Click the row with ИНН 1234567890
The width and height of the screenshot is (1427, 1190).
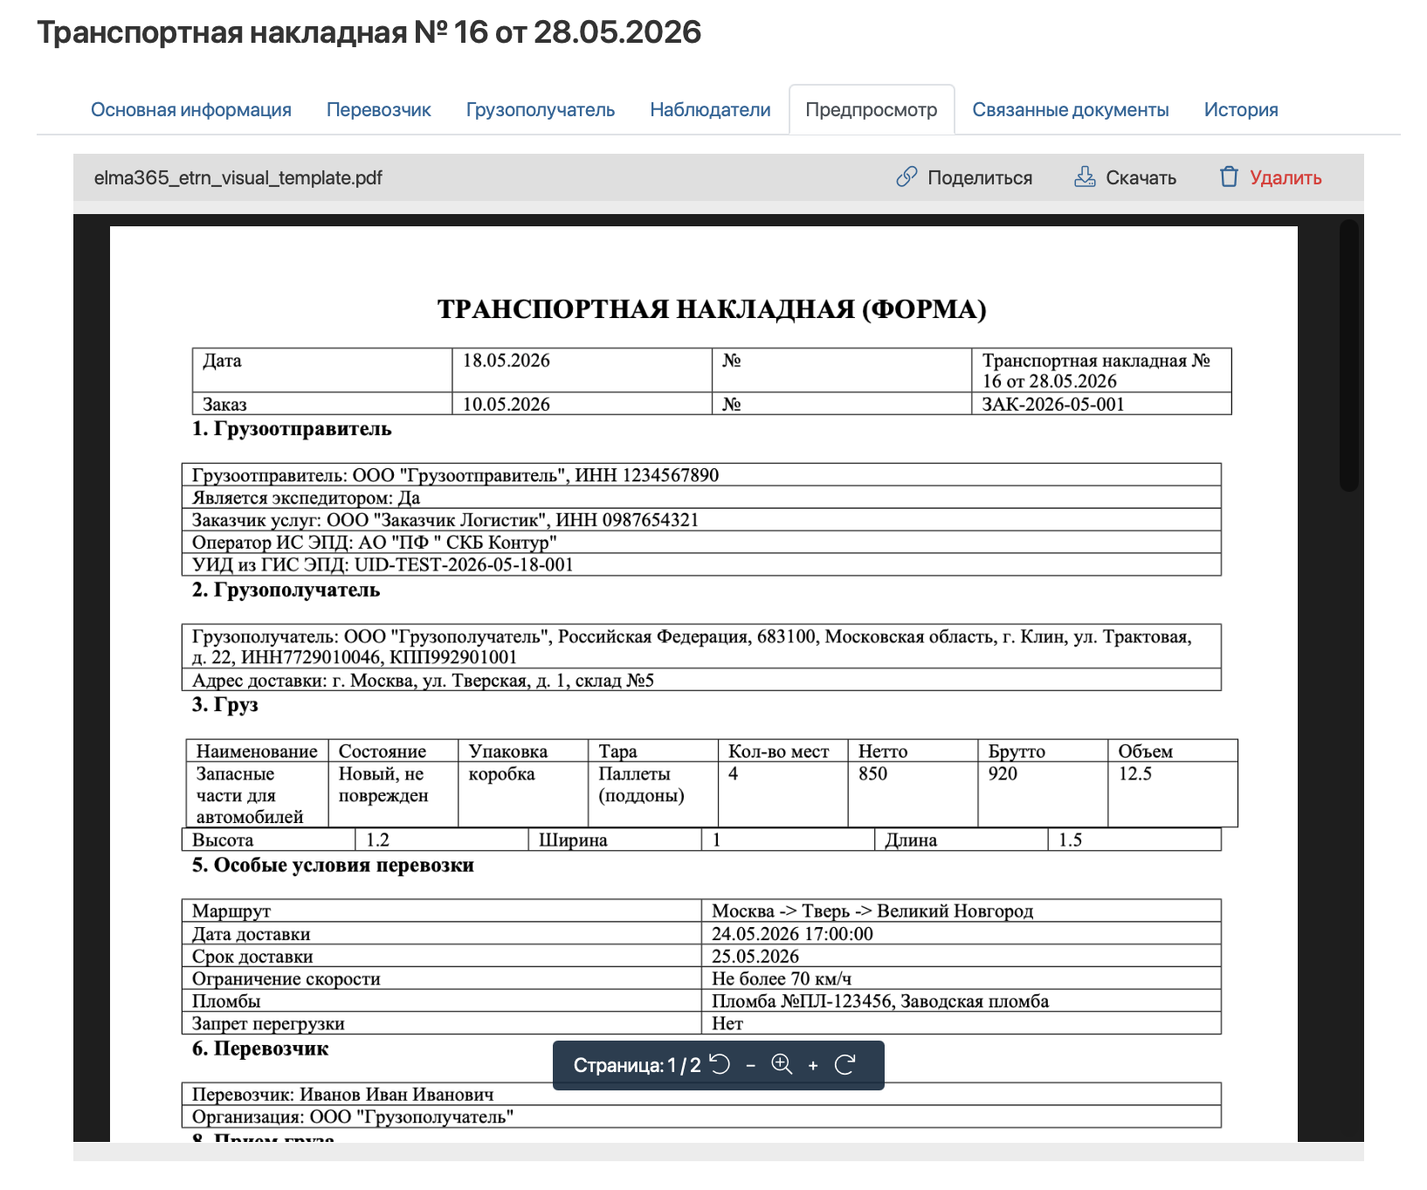coord(701,474)
